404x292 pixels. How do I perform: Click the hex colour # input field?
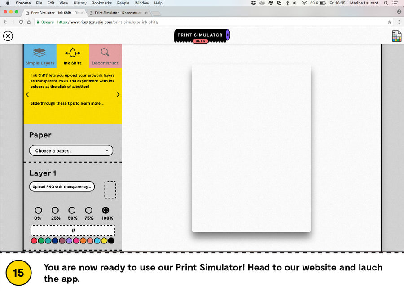tap(73, 230)
